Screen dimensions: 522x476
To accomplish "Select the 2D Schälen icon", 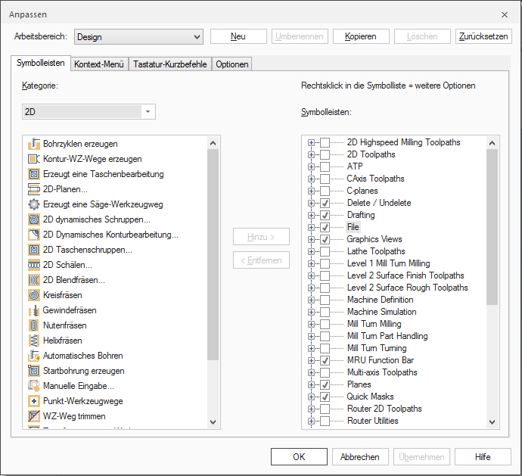I will (x=34, y=265).
